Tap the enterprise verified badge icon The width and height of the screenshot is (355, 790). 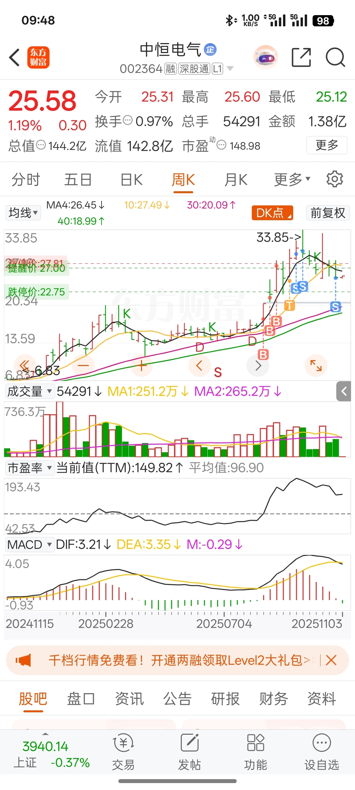click(210, 50)
